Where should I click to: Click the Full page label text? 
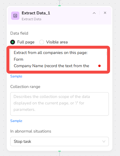click(26, 42)
